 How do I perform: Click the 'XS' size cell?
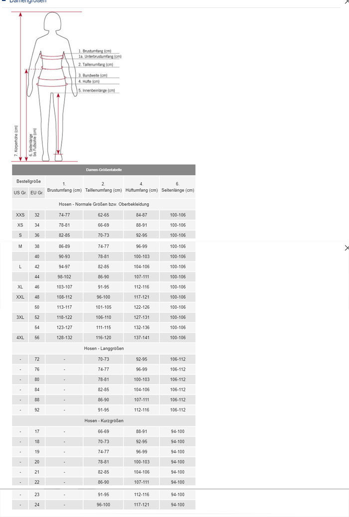(x=20, y=225)
